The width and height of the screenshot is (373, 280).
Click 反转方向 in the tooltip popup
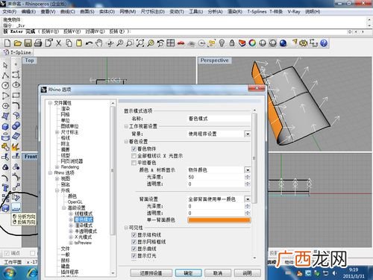pyautogui.click(x=26, y=222)
